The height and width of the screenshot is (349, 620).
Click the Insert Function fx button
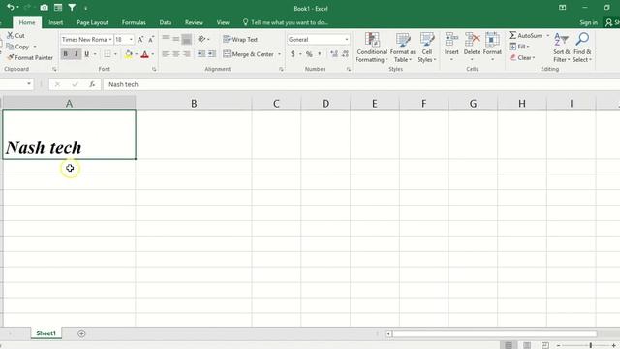pyautogui.click(x=92, y=84)
